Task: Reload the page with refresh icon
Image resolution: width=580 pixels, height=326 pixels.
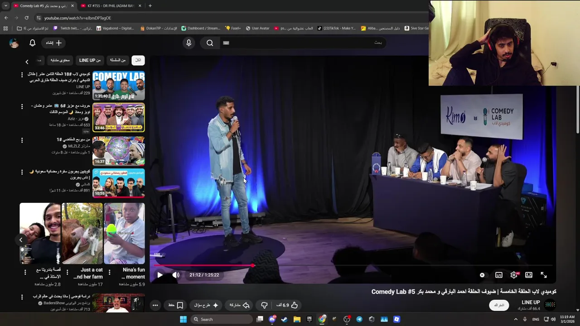Action: 27,18
